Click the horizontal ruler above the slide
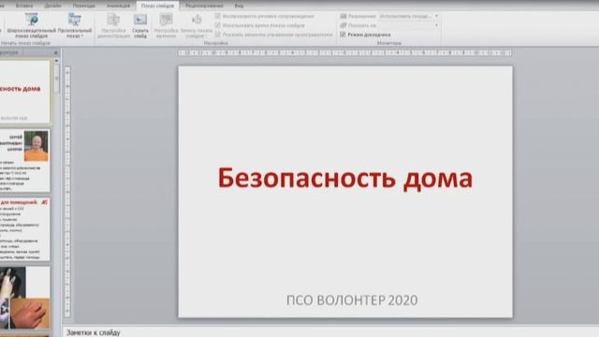Viewport: 599px width, 337px height. [x=345, y=52]
